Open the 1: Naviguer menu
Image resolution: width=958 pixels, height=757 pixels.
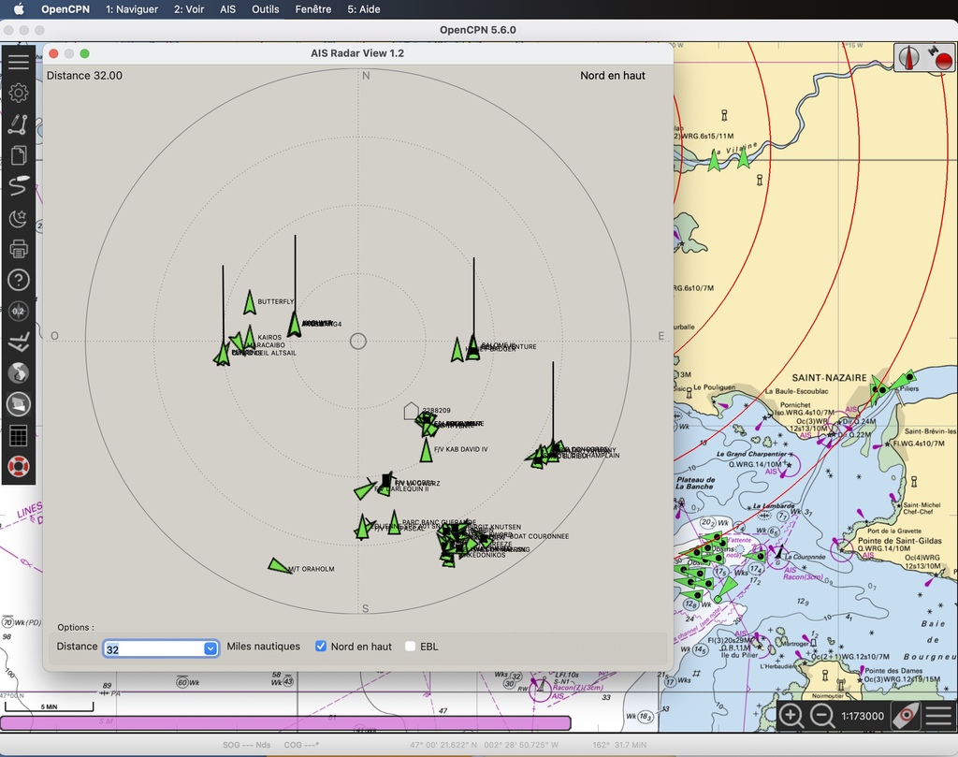coord(131,9)
